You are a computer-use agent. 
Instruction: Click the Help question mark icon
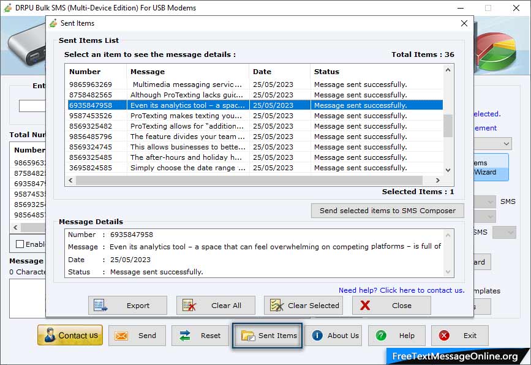(381, 336)
